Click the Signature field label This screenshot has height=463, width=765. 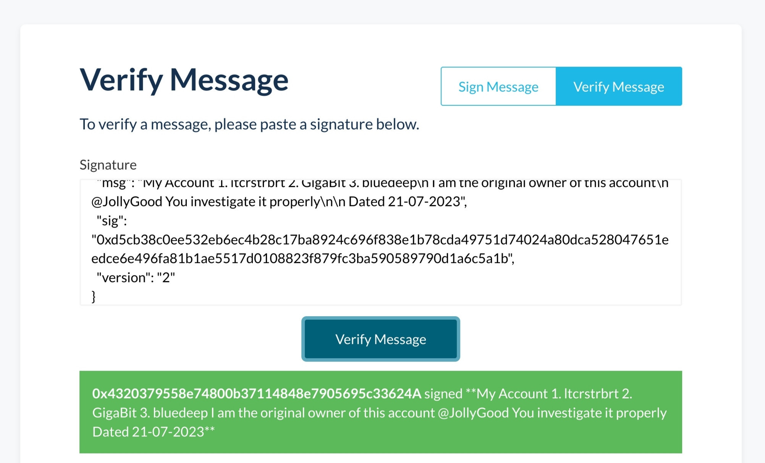click(x=108, y=165)
